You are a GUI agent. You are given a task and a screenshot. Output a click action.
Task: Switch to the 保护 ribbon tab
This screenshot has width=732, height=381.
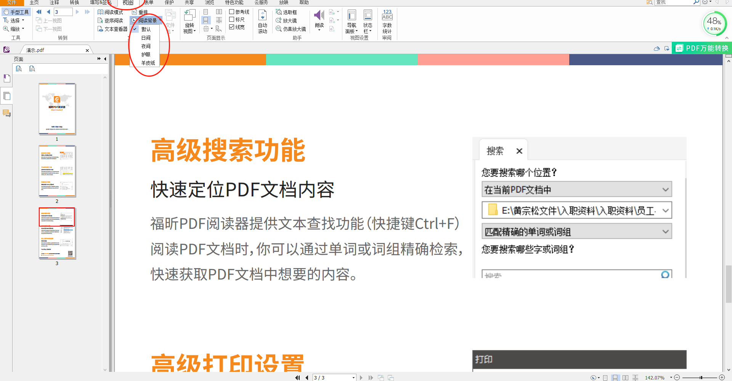[169, 3]
